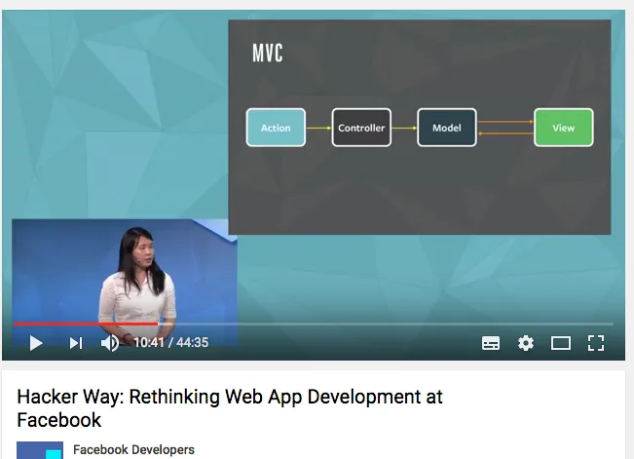Skip to the next video
The height and width of the screenshot is (459, 634).
(x=76, y=343)
